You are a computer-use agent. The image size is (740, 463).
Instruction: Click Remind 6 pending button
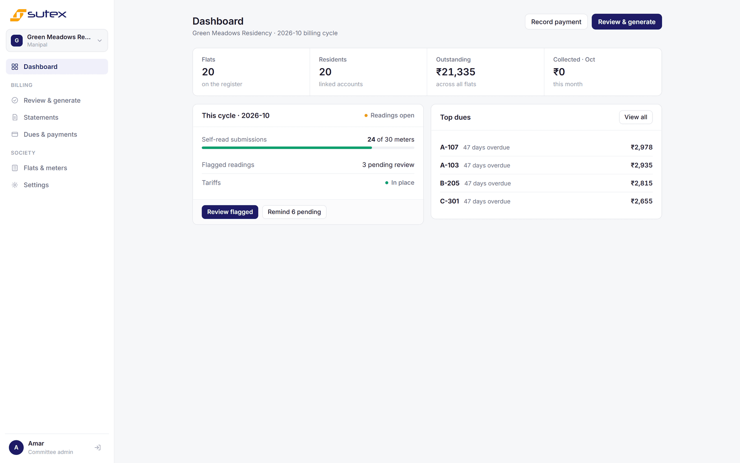[294, 212]
